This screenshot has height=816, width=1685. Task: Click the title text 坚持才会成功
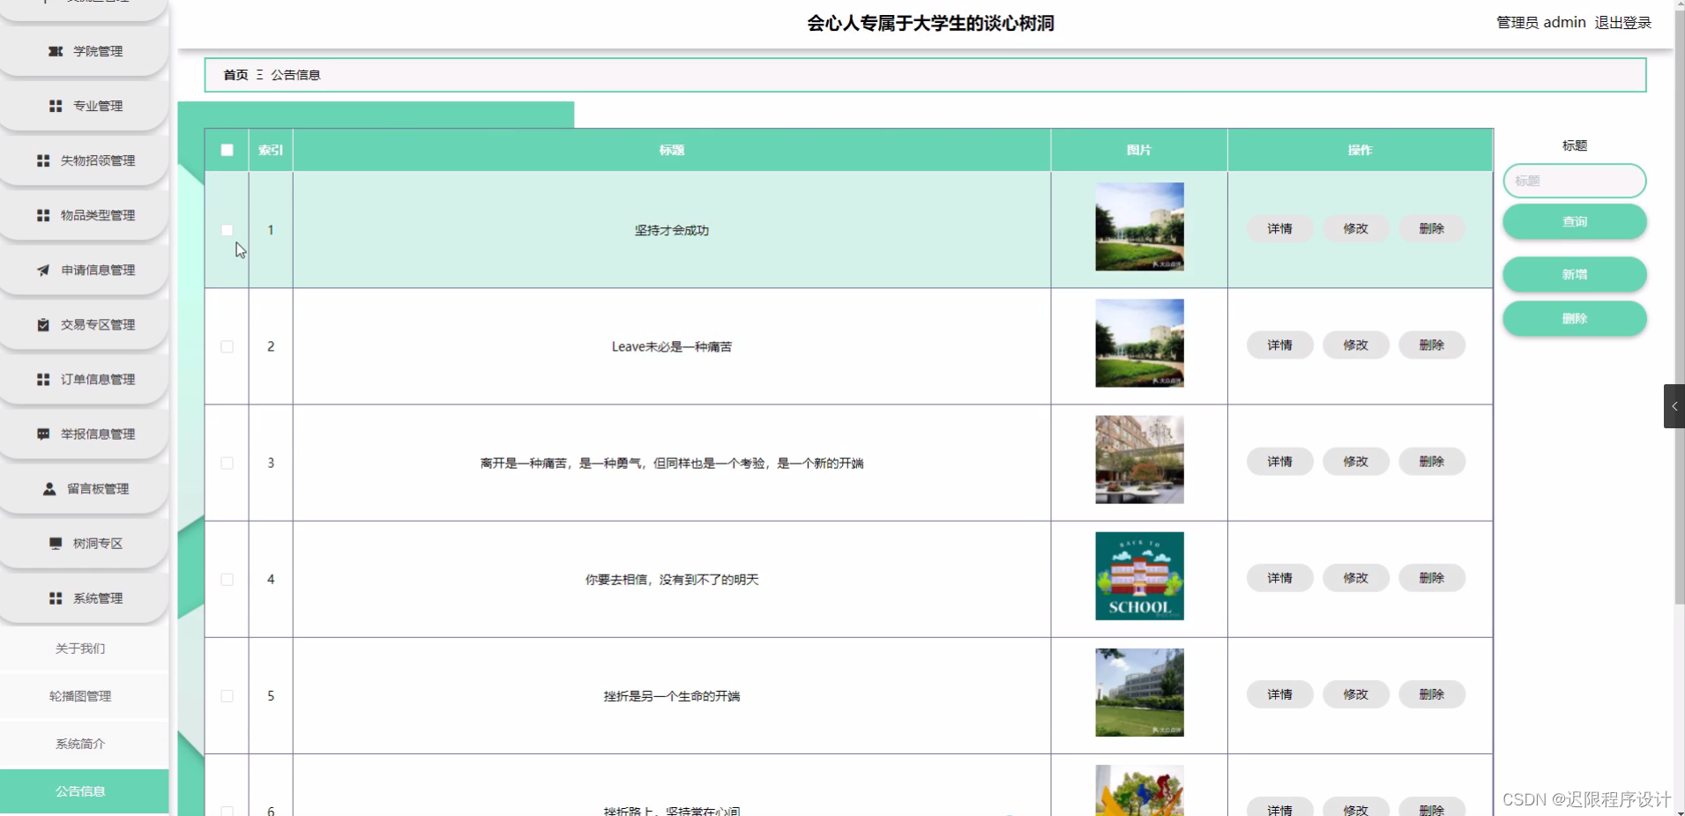[671, 230]
